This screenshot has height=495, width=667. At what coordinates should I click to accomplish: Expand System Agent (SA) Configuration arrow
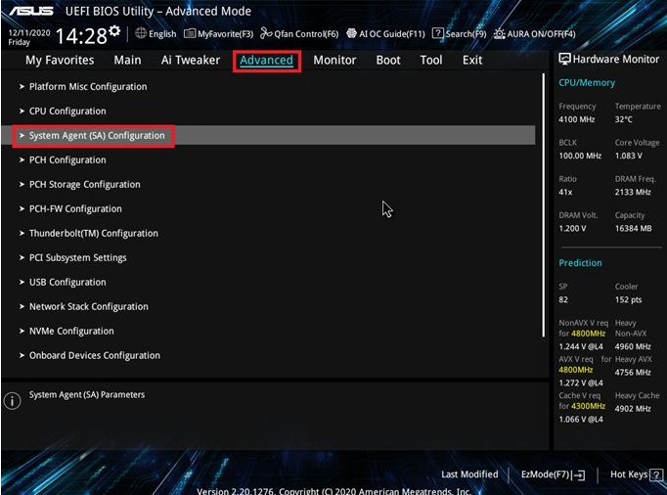coord(22,135)
